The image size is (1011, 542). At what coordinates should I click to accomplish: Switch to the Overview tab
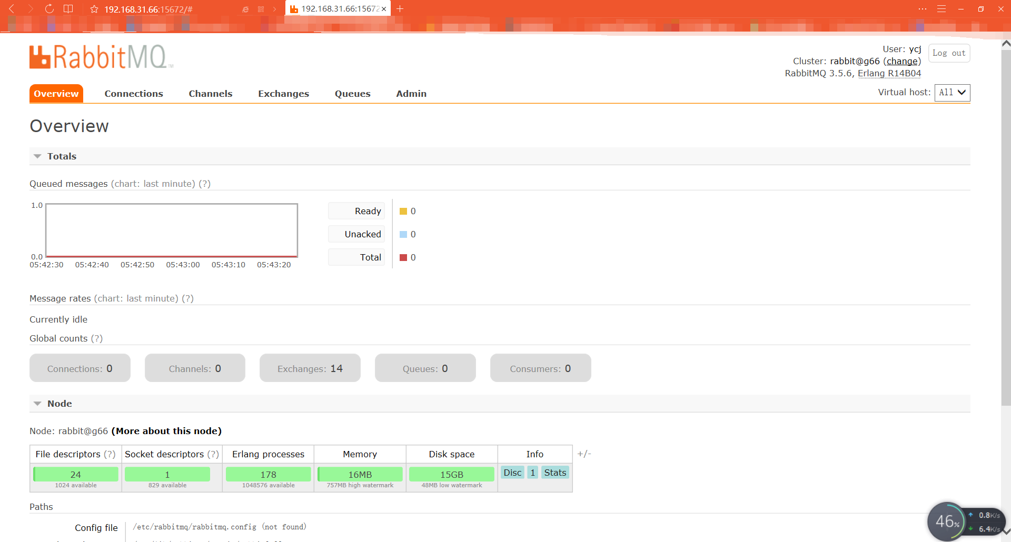[x=56, y=94]
